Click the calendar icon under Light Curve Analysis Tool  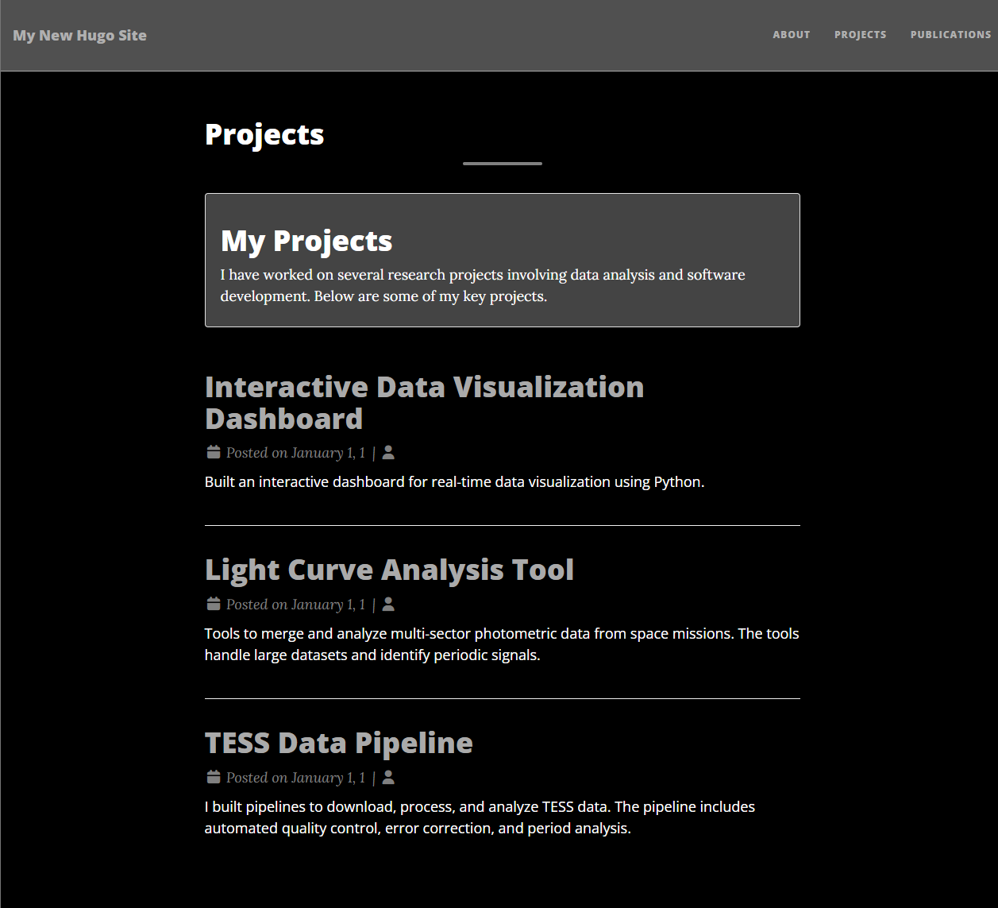[x=213, y=605]
